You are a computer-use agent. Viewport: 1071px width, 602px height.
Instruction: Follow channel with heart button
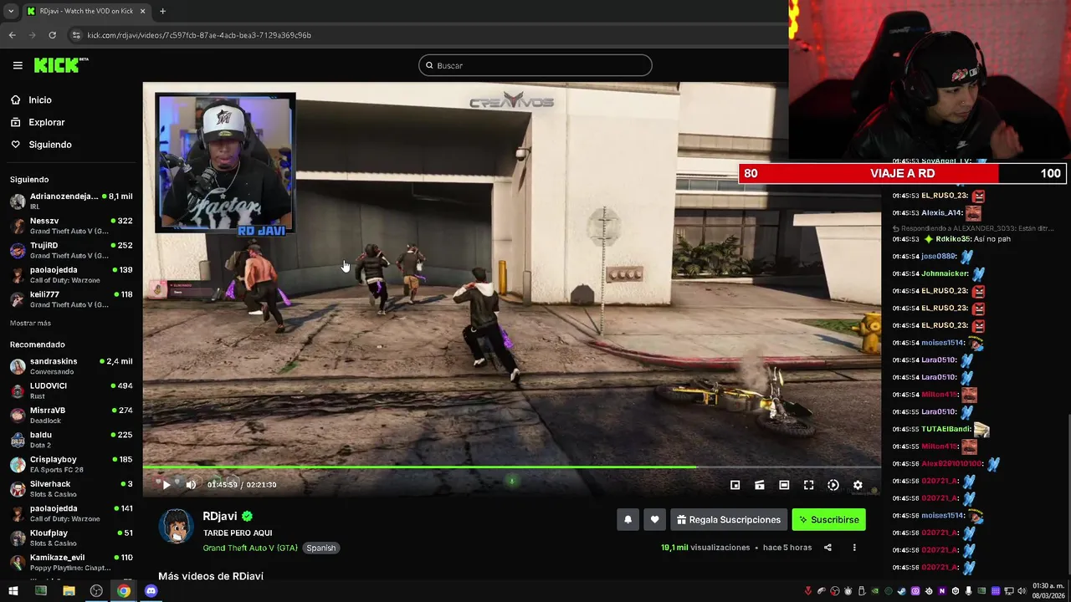(x=655, y=519)
